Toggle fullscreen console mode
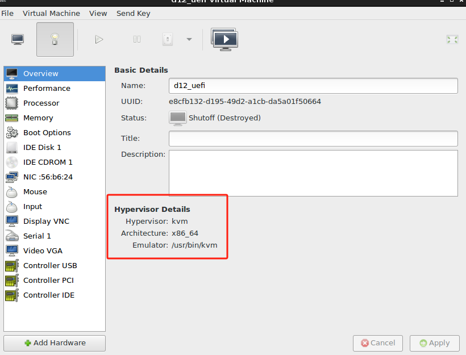 pyautogui.click(x=452, y=39)
